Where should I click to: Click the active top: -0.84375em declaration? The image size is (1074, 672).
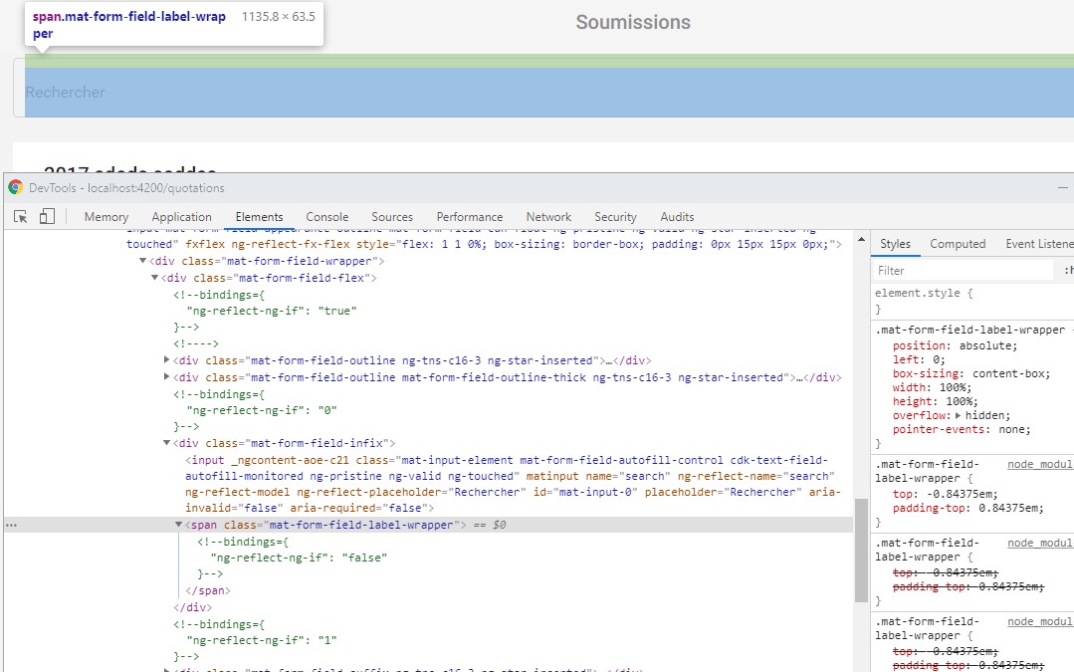[946, 494]
